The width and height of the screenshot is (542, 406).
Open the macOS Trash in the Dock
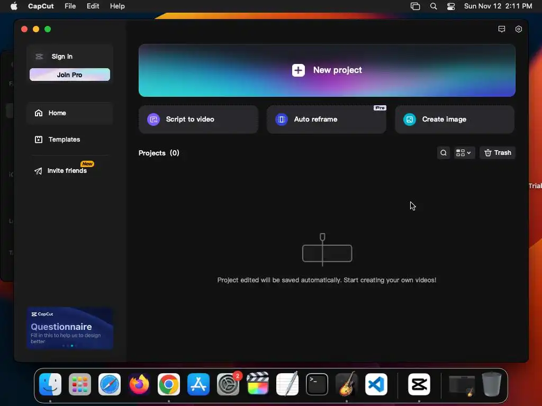coord(492,384)
